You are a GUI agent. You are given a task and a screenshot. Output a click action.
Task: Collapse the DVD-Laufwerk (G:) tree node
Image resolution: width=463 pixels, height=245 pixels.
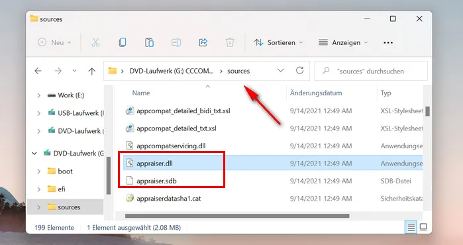tap(34, 153)
